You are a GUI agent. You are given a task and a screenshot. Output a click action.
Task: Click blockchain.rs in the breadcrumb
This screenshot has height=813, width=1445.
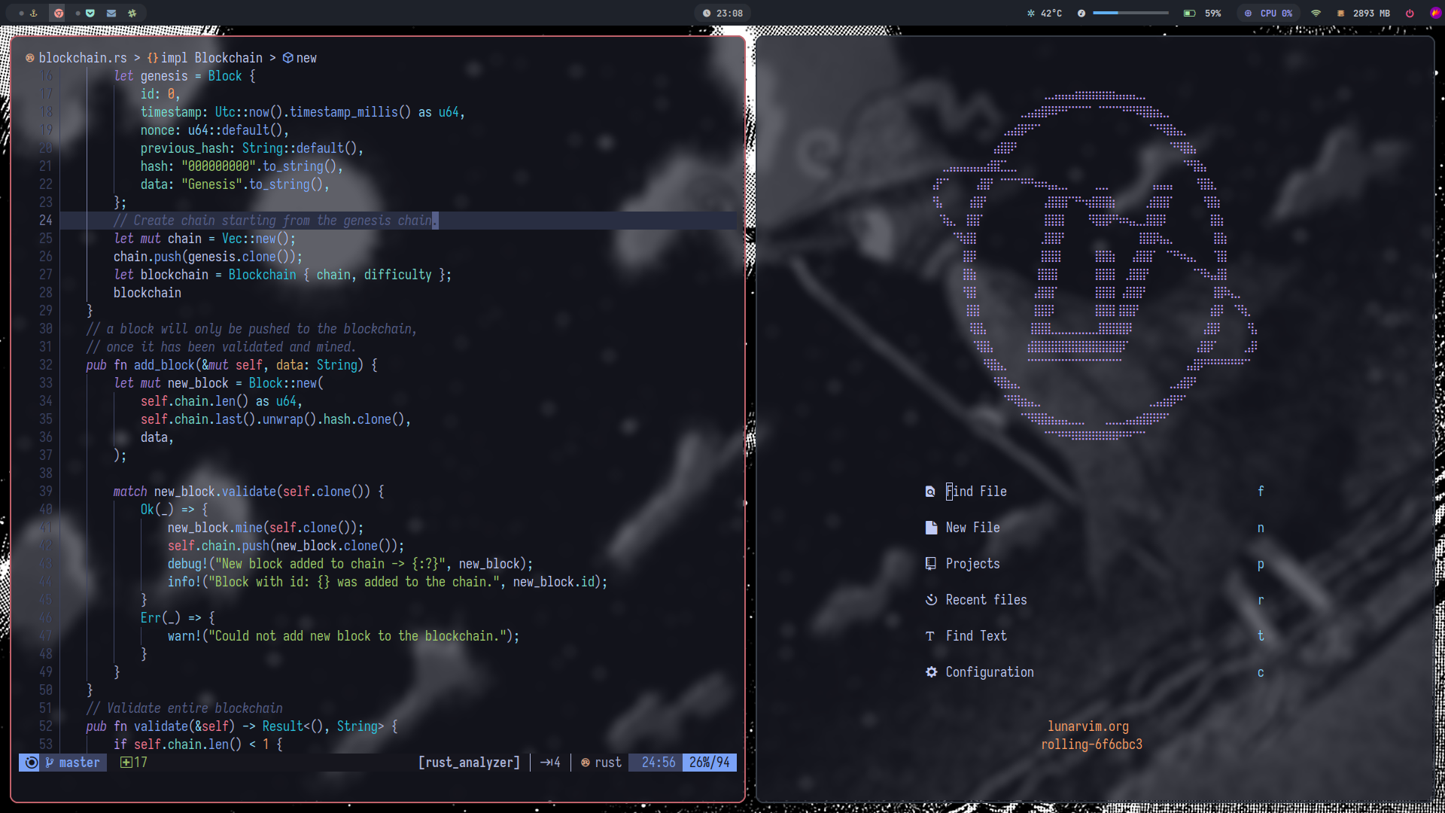(x=83, y=58)
